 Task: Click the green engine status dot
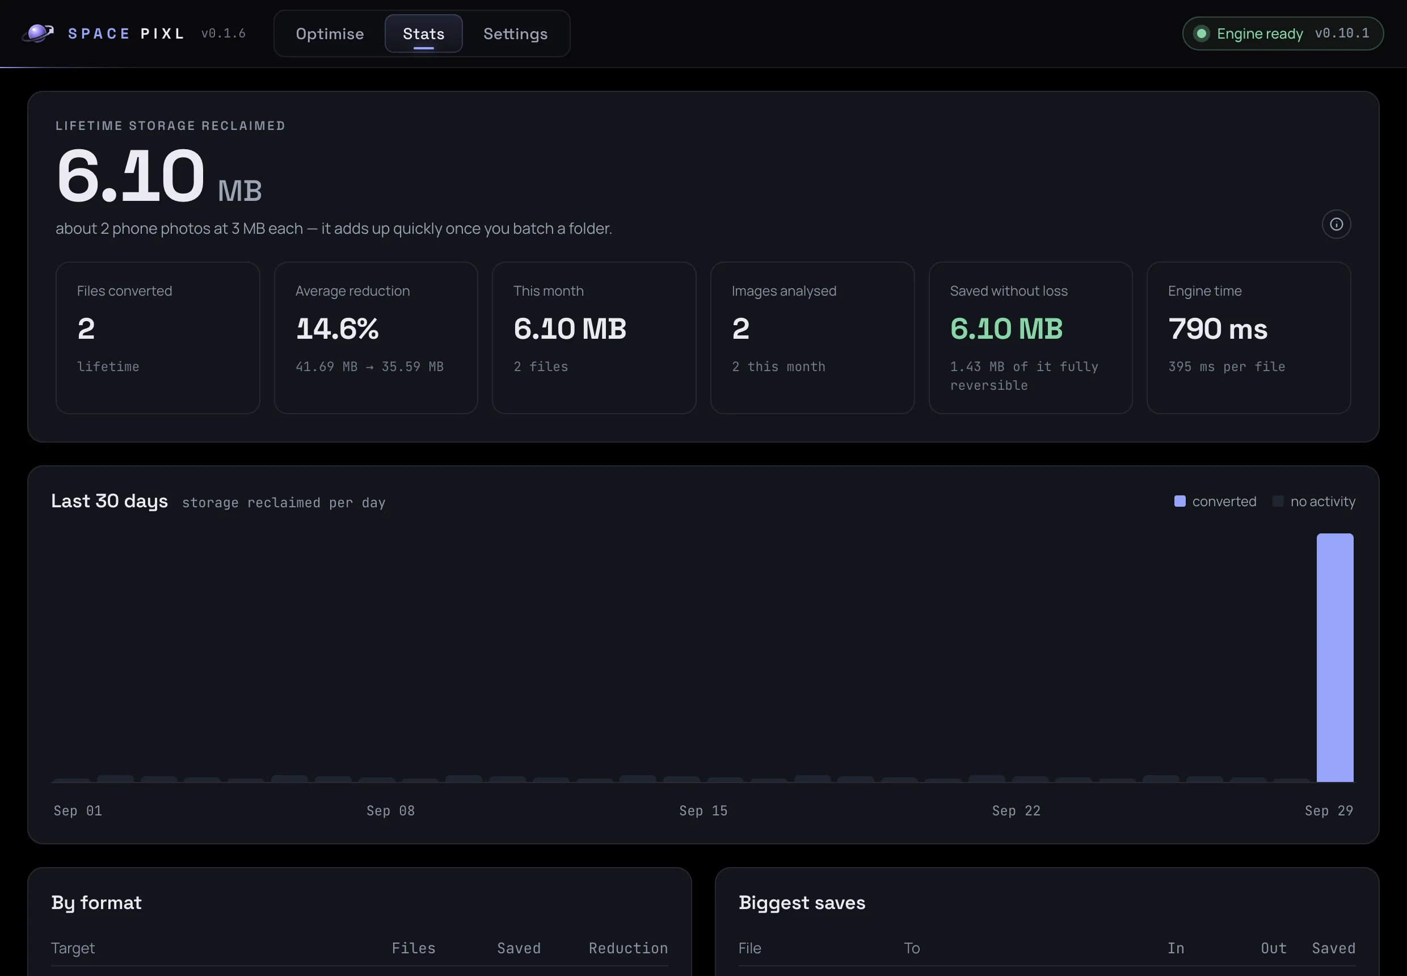tap(1201, 33)
